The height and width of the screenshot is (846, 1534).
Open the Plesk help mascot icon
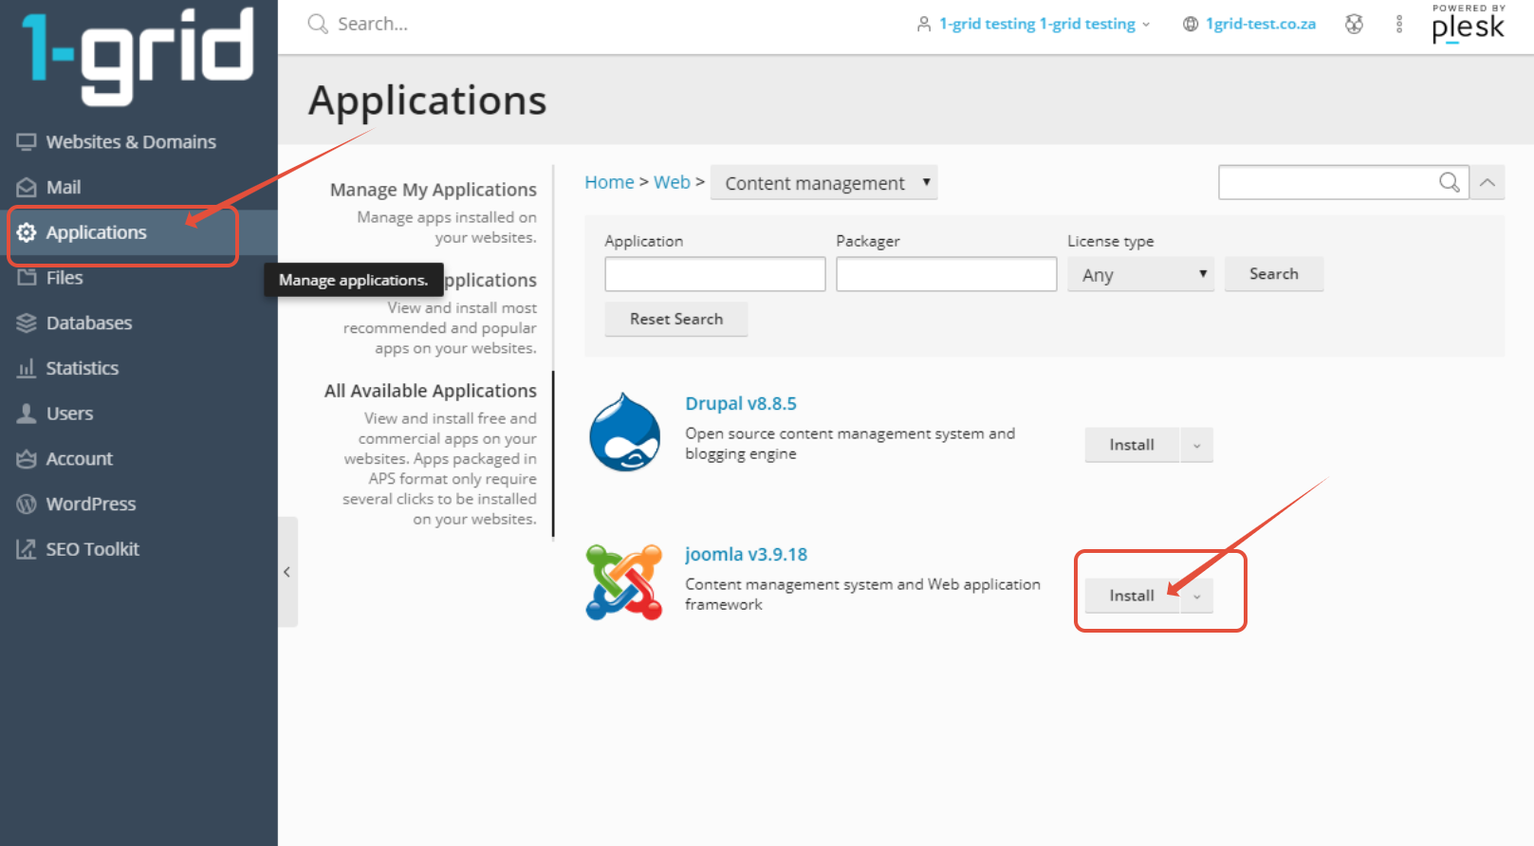pyautogui.click(x=1355, y=24)
